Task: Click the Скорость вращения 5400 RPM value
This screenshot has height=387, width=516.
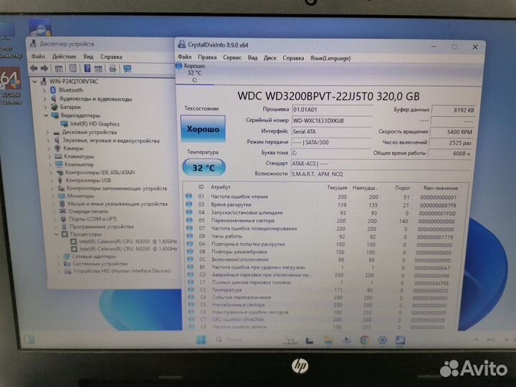Action: coord(451,132)
